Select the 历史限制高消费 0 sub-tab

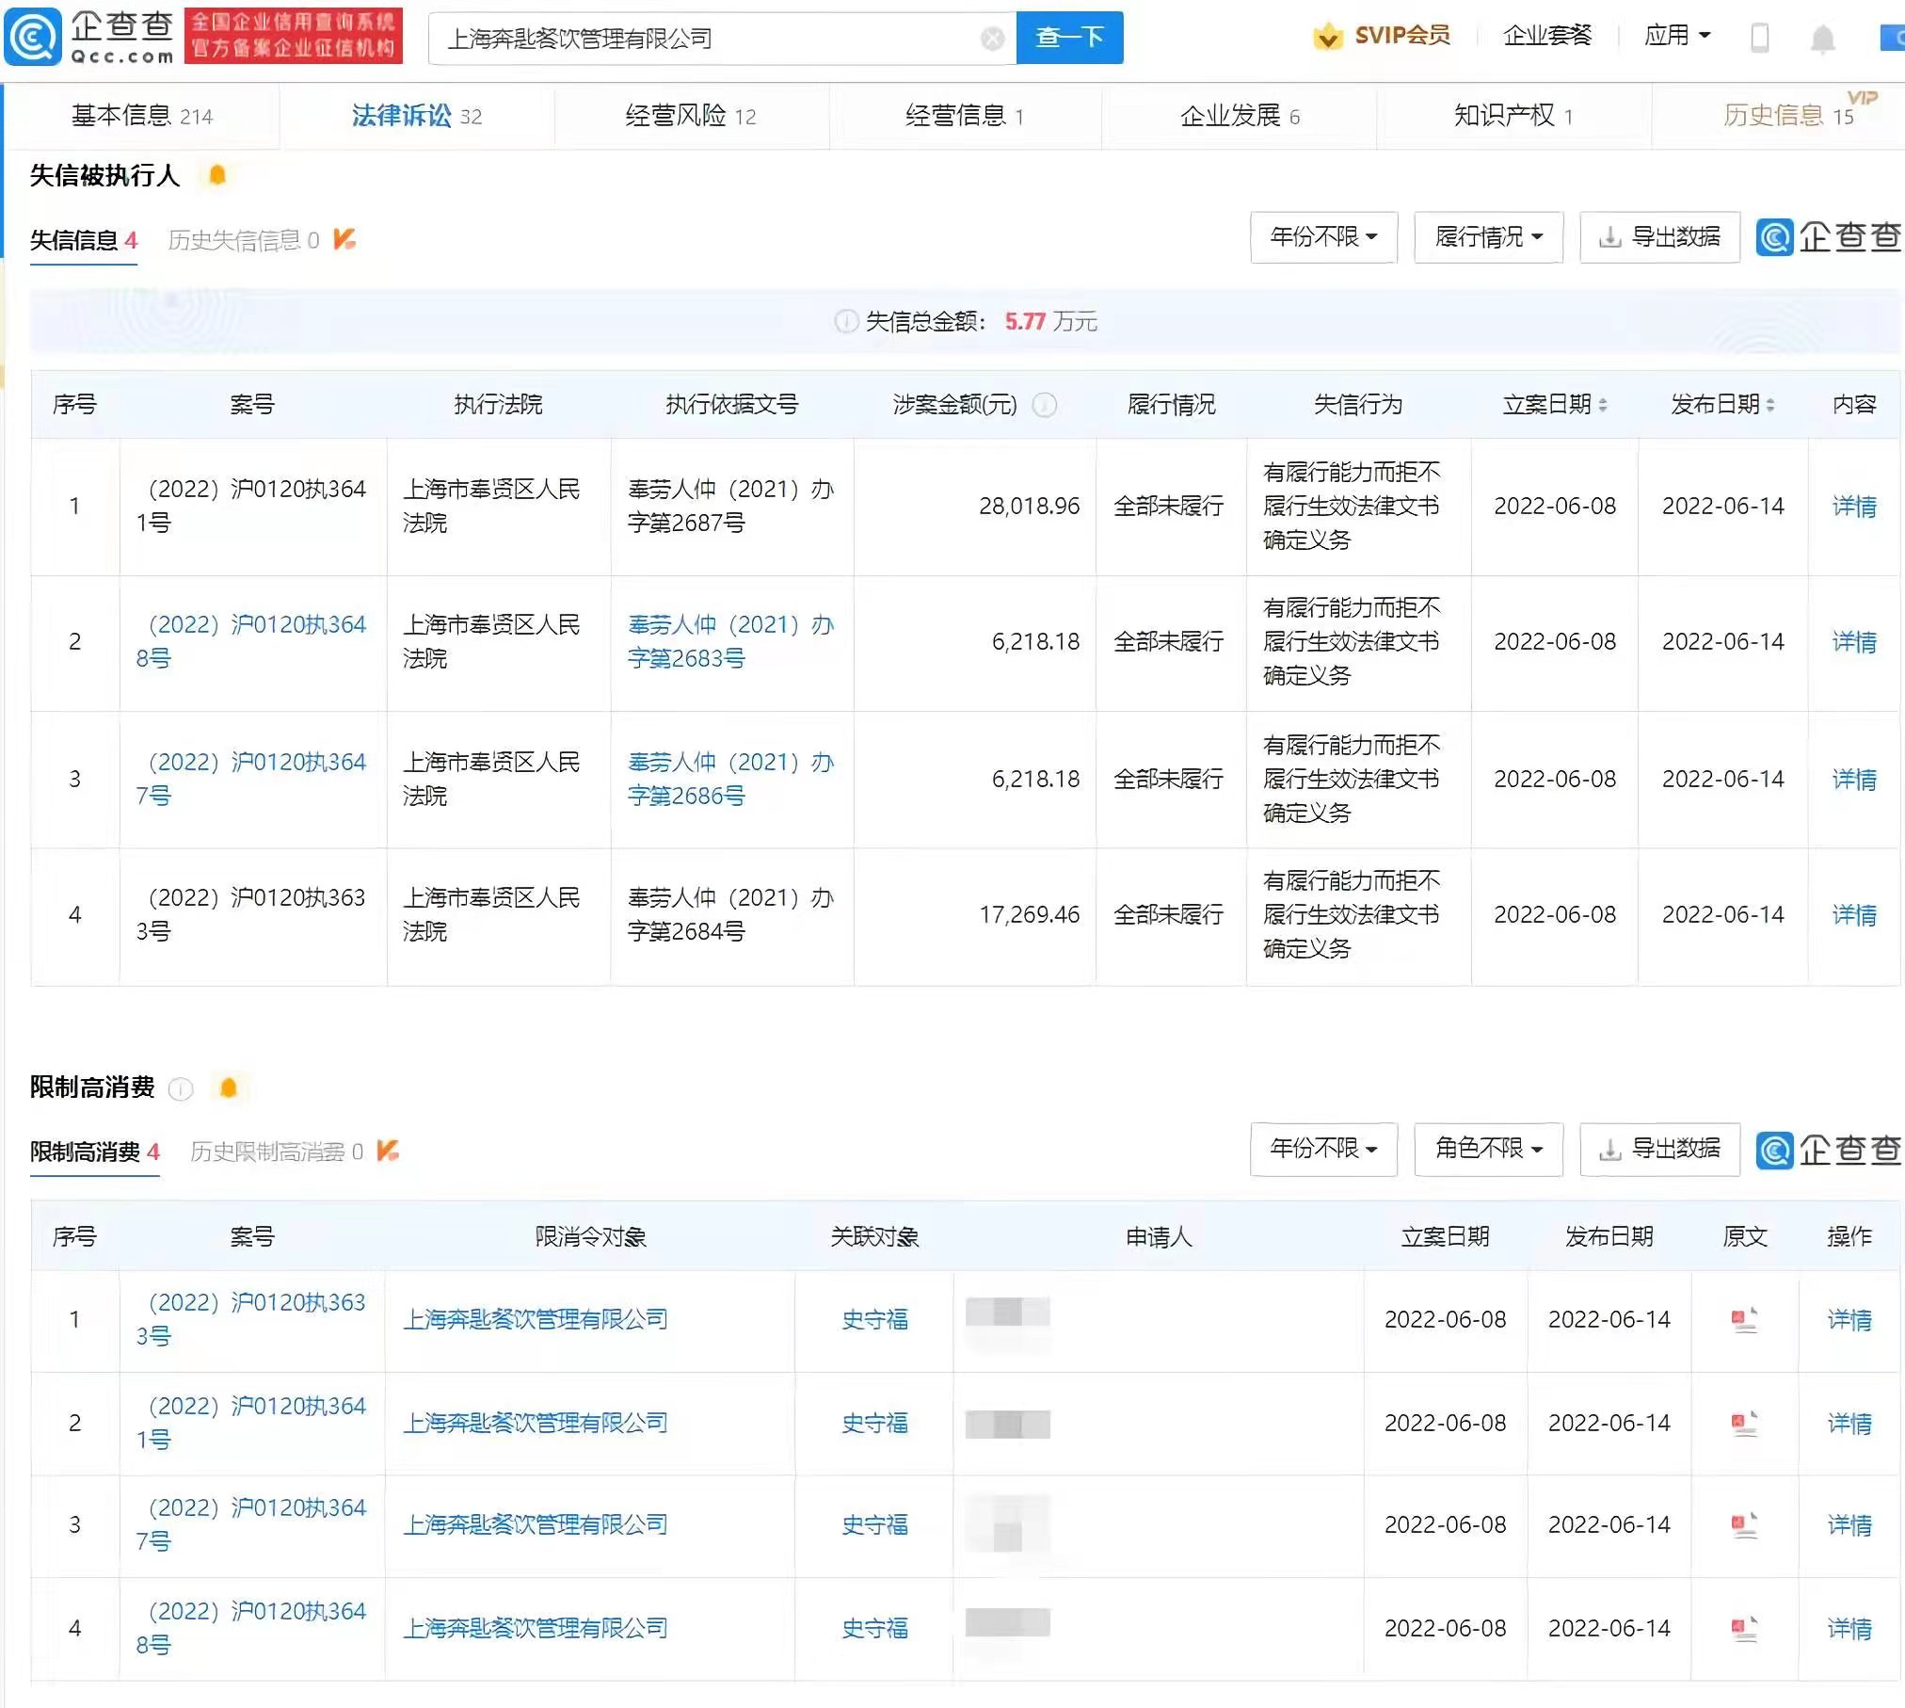277,1152
